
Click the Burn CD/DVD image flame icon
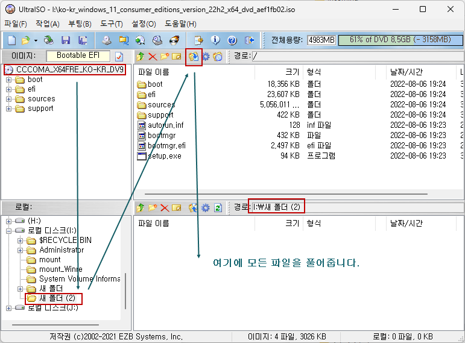tap(174, 40)
